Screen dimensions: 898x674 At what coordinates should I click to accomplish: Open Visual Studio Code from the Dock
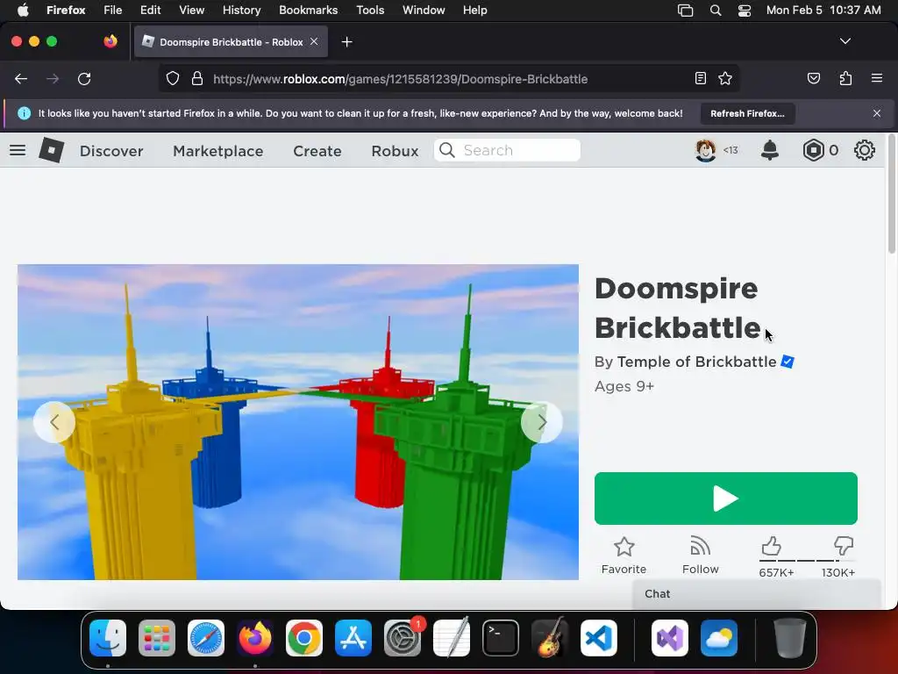598,638
